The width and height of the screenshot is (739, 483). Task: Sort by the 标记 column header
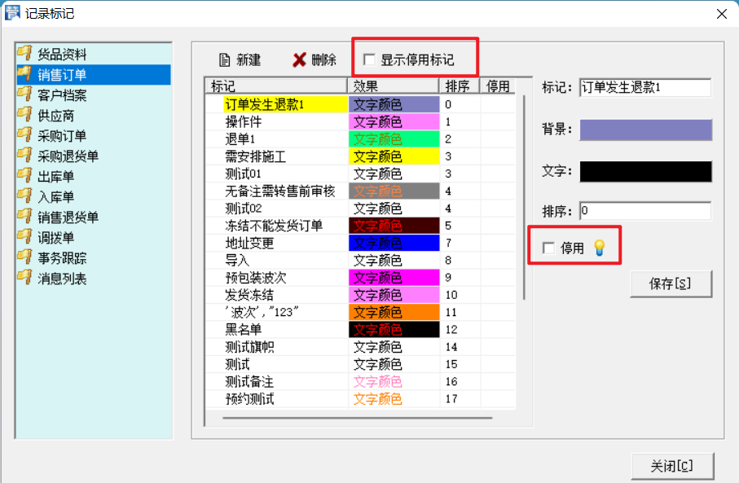(276, 86)
